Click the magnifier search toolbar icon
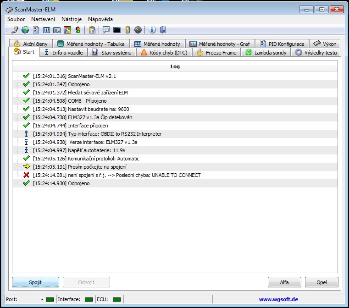 [x=106, y=30]
